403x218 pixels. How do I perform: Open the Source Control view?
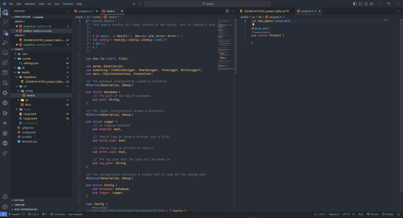click(x=5, y=32)
